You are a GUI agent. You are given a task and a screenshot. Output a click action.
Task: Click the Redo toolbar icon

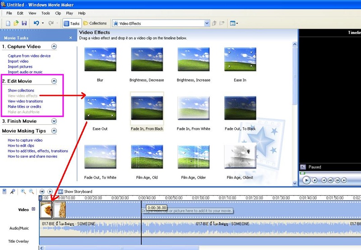tap(51, 23)
